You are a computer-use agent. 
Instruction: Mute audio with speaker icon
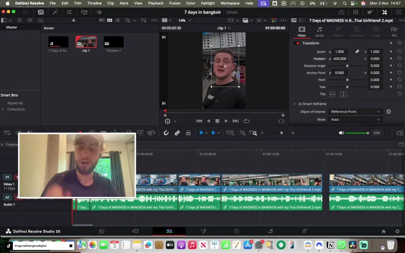pyautogui.click(x=341, y=133)
